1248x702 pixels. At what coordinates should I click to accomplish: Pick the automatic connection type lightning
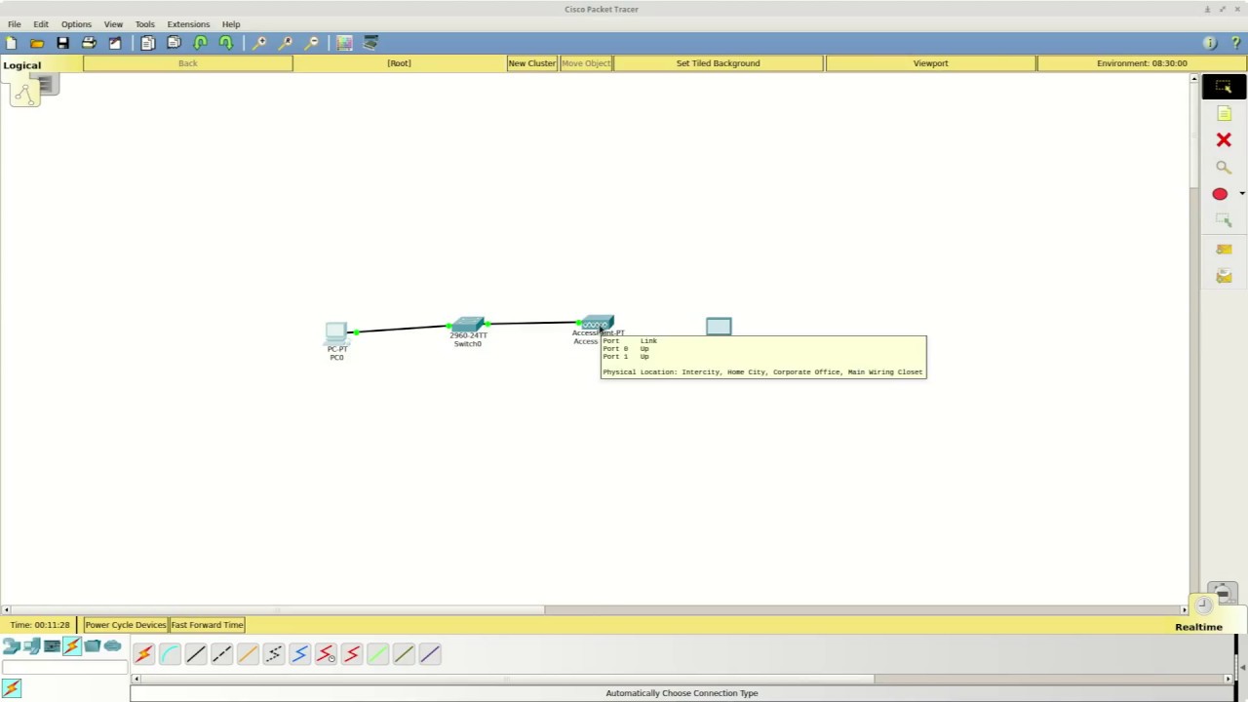coord(143,654)
